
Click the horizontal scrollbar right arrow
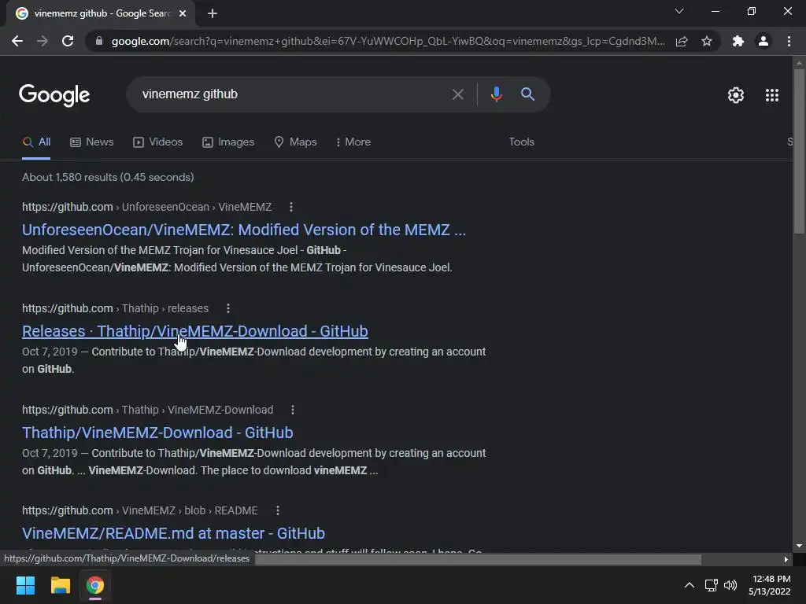click(786, 559)
